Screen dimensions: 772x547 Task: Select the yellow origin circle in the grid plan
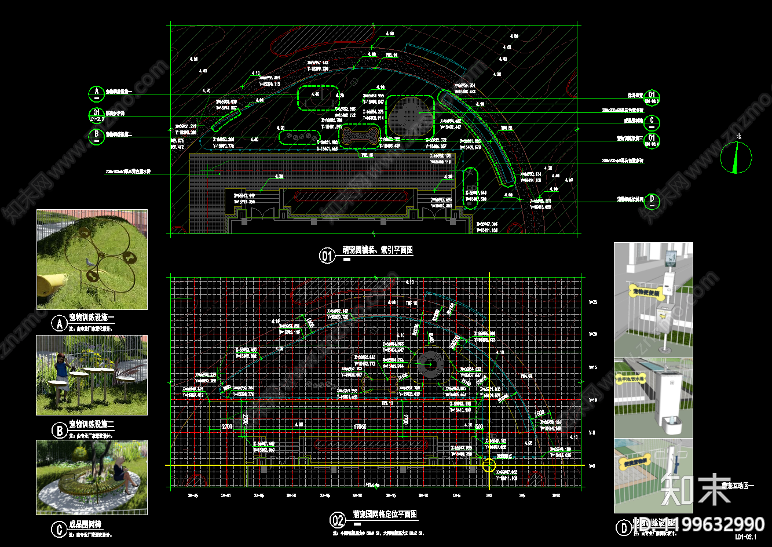[489, 465]
